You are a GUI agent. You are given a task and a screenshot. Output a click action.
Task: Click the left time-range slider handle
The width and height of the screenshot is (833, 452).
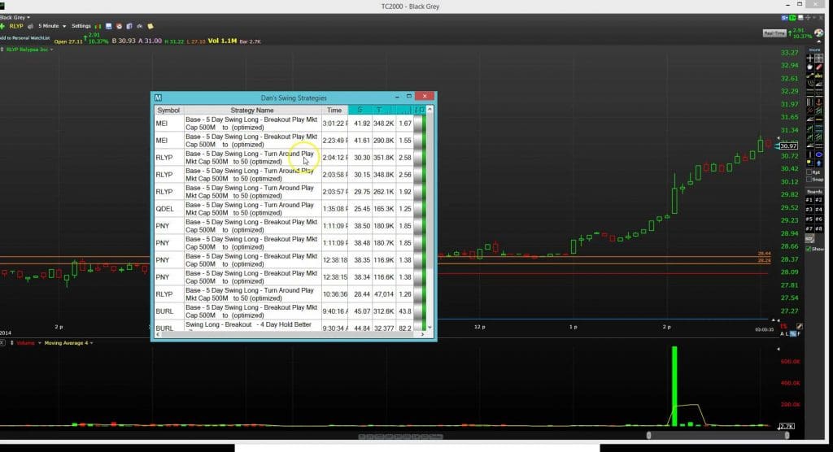coord(648,435)
